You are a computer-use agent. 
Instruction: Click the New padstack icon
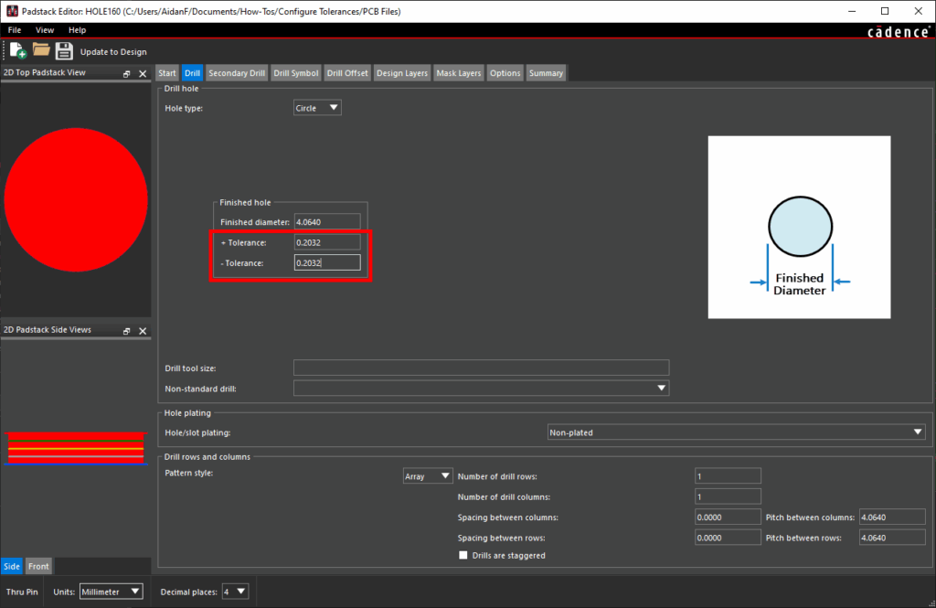pos(18,51)
